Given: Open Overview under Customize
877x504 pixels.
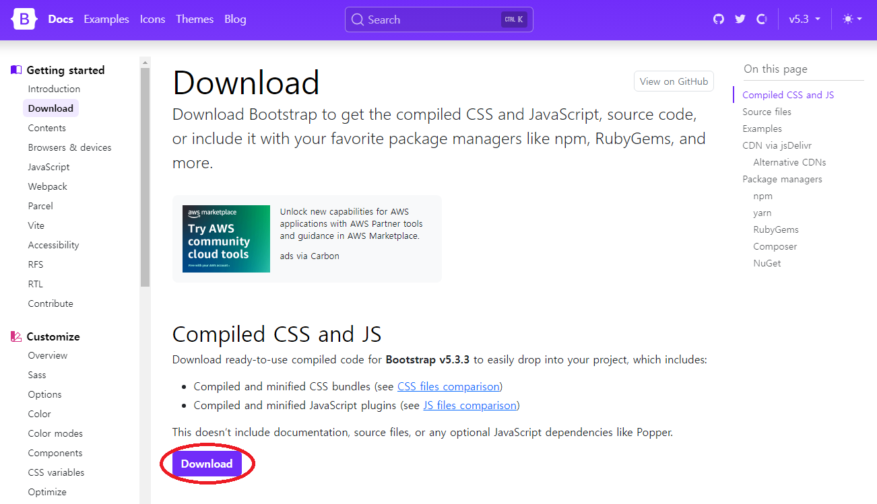Looking at the screenshot, I should pos(48,355).
